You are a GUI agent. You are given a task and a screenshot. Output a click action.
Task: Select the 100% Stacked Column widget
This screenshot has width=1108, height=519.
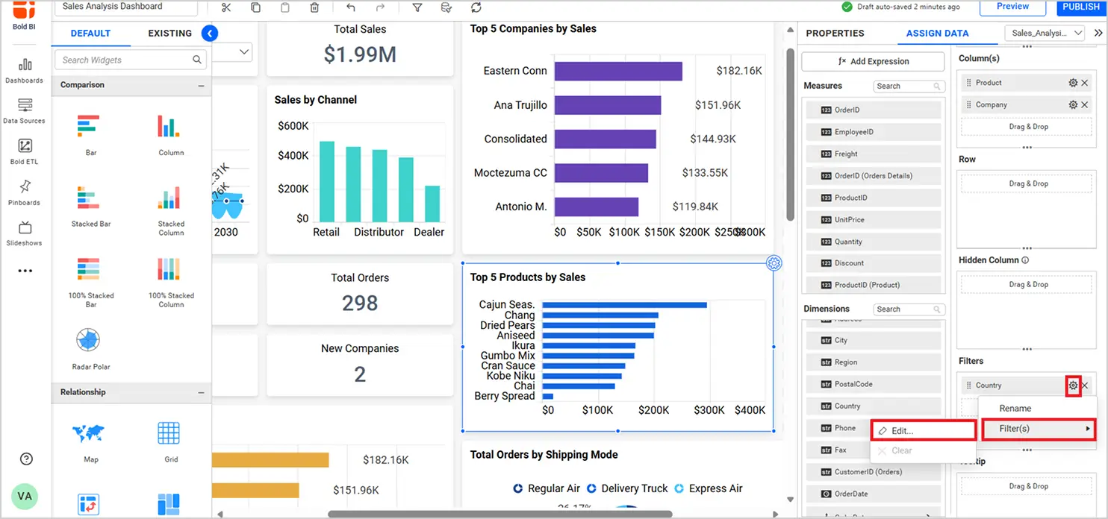click(x=170, y=282)
